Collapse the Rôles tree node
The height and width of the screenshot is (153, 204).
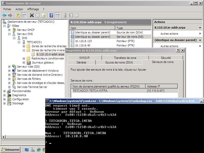(4, 26)
